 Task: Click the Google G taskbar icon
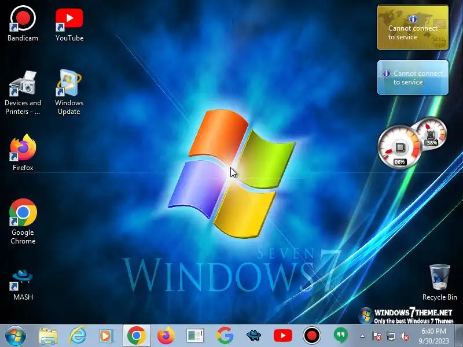(x=225, y=336)
